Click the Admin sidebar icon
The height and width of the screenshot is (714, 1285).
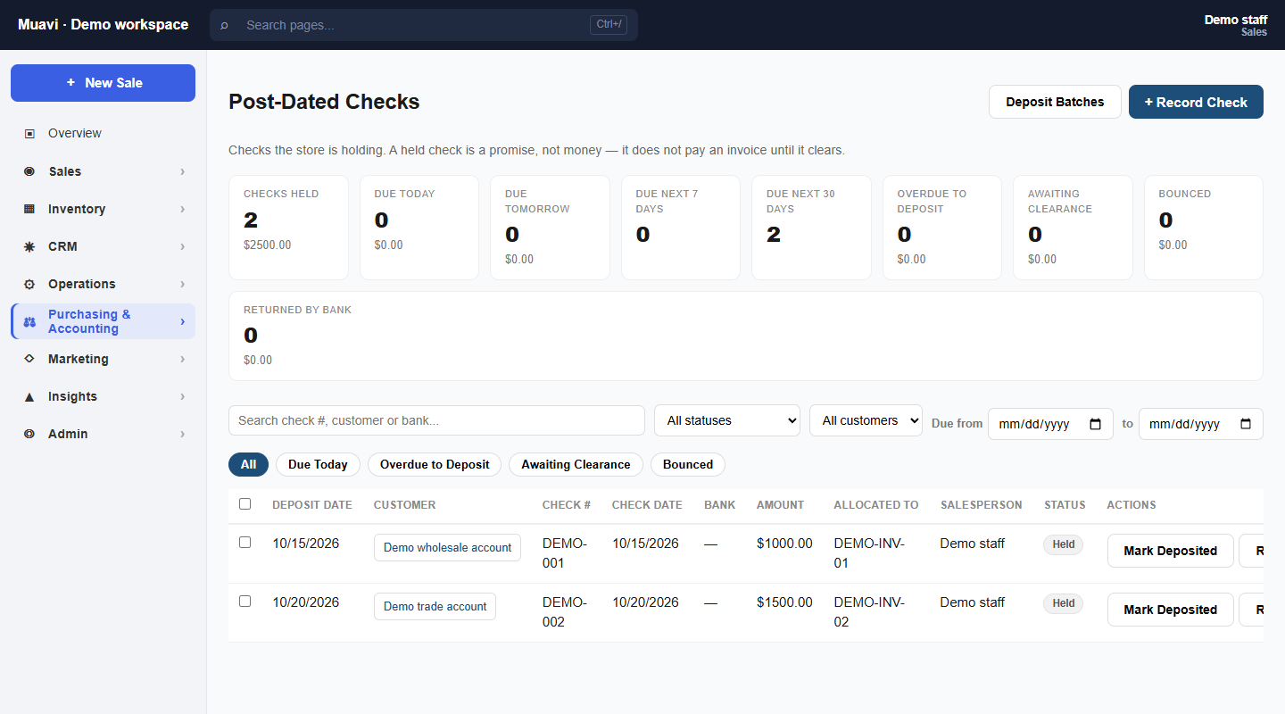pos(29,434)
